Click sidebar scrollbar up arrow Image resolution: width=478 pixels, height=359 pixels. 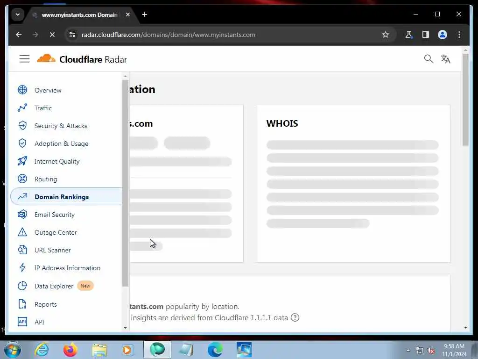tap(125, 76)
